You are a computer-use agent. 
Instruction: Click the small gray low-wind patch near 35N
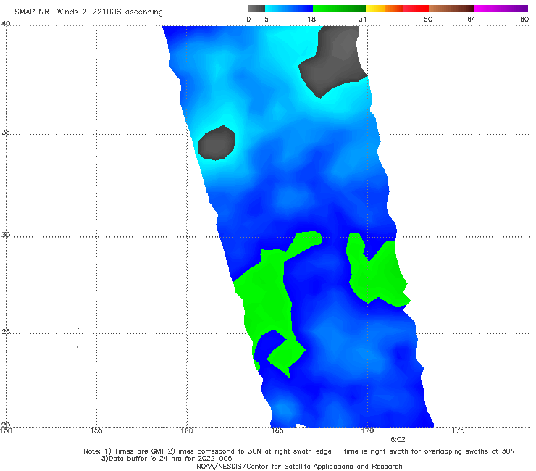pyautogui.click(x=217, y=143)
